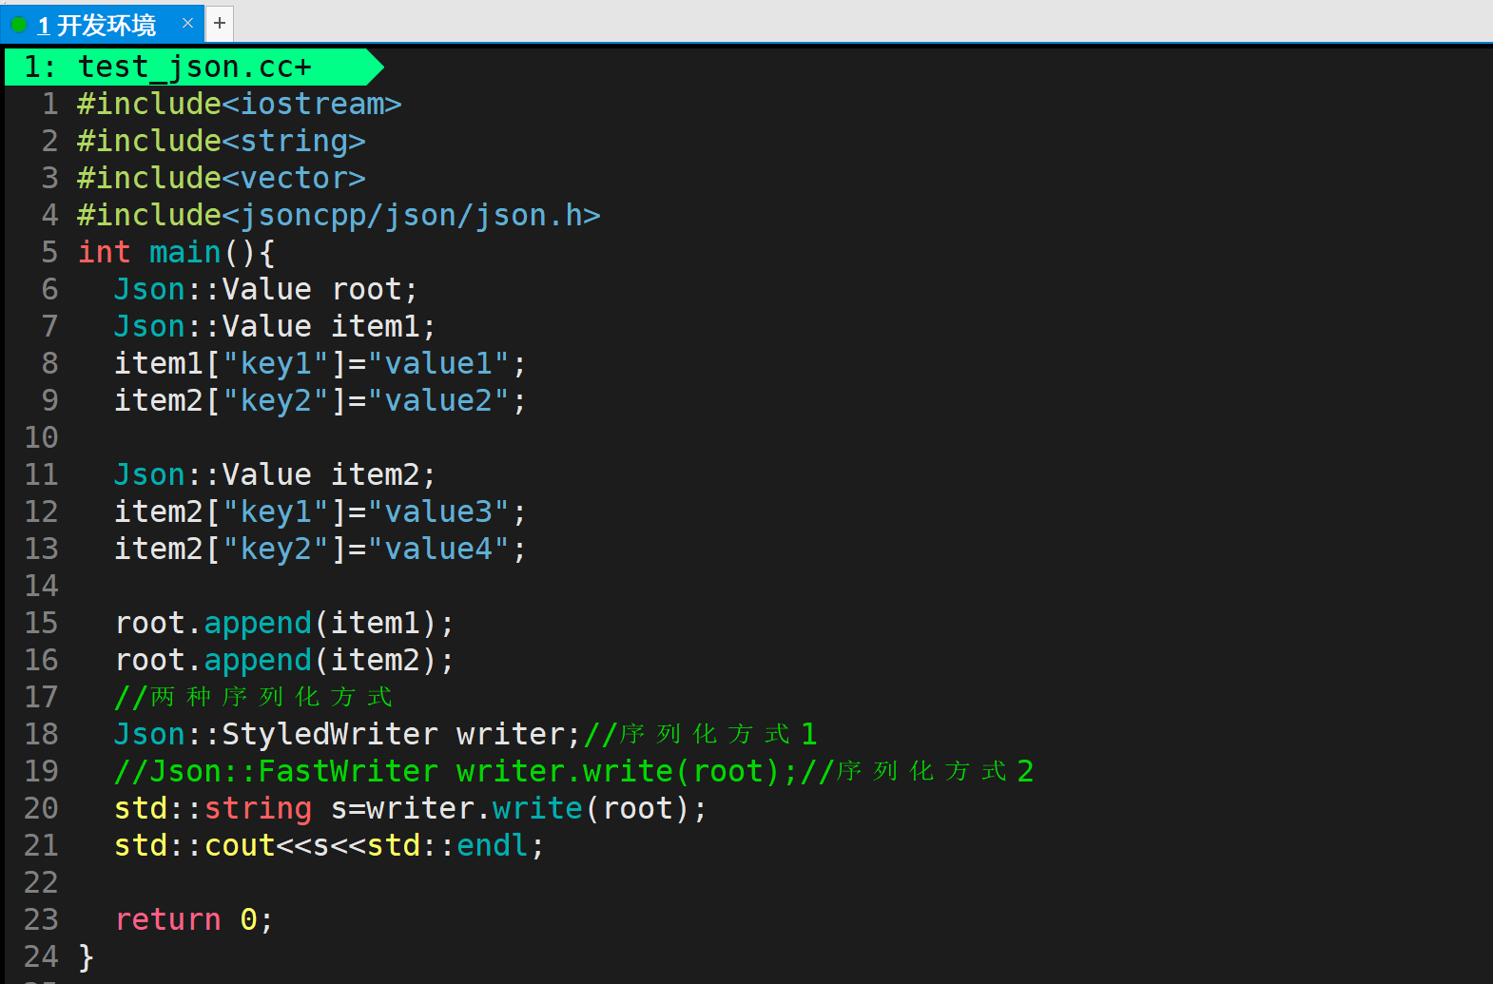The width and height of the screenshot is (1493, 984).
Task: Click the return 0; statement
Action: click(x=194, y=919)
